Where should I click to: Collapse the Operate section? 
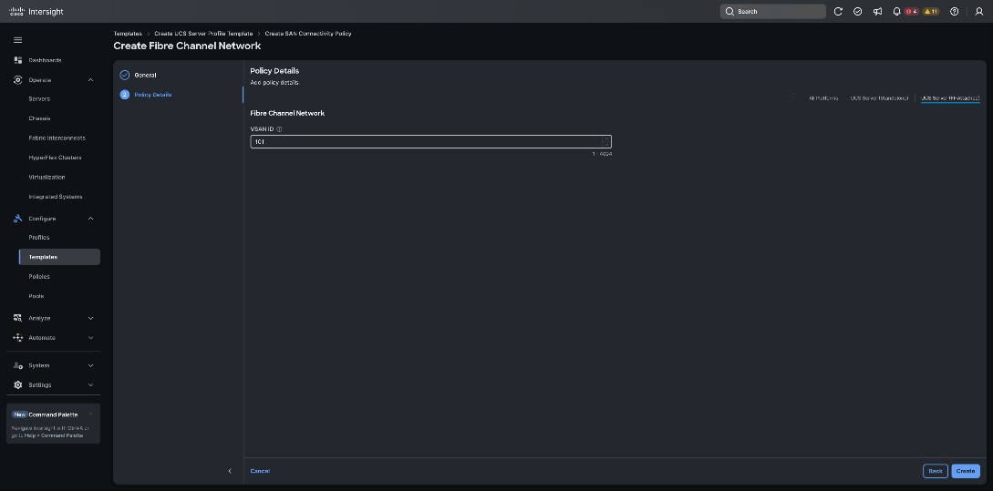(x=90, y=80)
